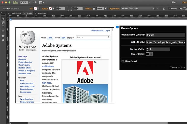This screenshot has height=124, width=187.
Task: Open the Border Color dropdown arrow
Action: coord(151,54)
